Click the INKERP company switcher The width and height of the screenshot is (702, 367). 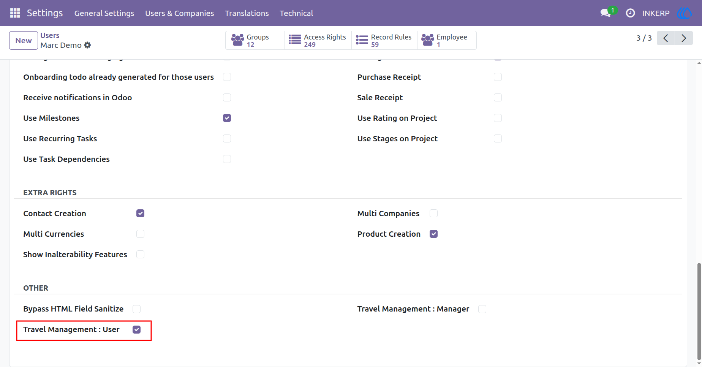(x=656, y=13)
